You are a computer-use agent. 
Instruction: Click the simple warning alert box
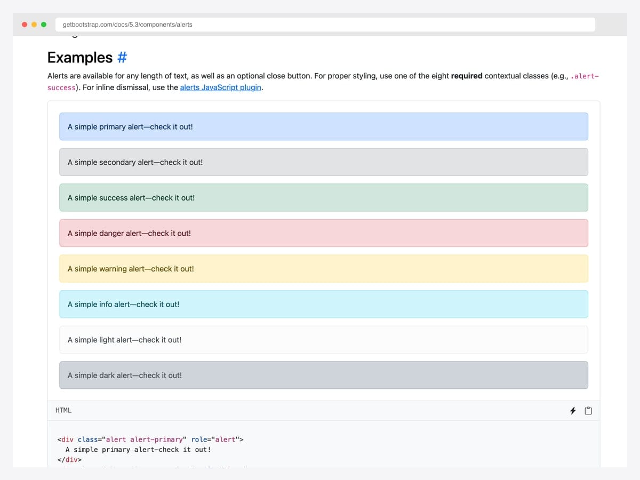(324, 269)
